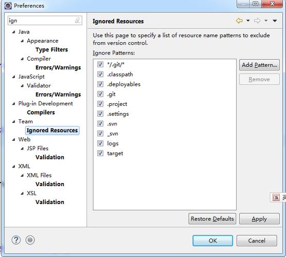Toggle the .classpath pattern checkbox
The height and width of the screenshot is (257, 286).
pos(100,74)
